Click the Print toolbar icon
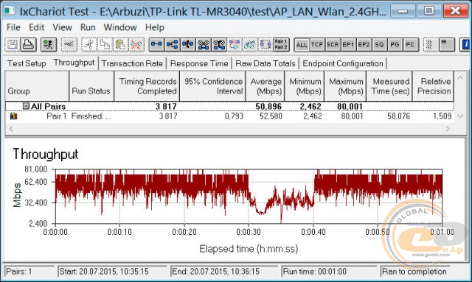472x282 pixels. click(29, 45)
